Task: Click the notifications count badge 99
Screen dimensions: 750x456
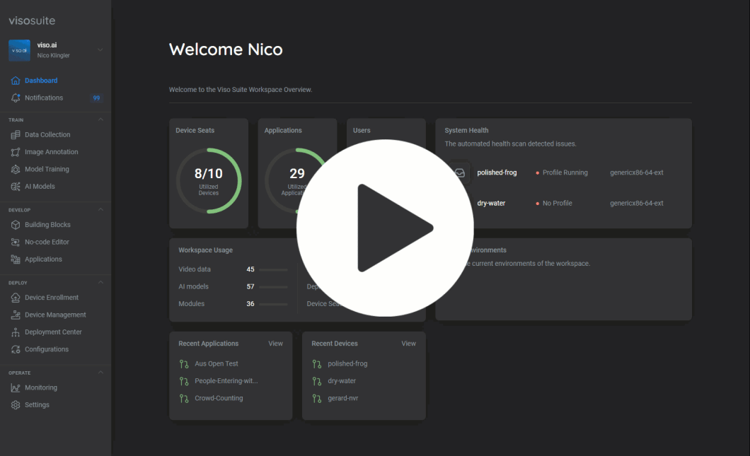Action: pos(97,98)
